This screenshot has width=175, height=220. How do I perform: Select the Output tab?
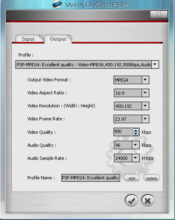[58, 39]
